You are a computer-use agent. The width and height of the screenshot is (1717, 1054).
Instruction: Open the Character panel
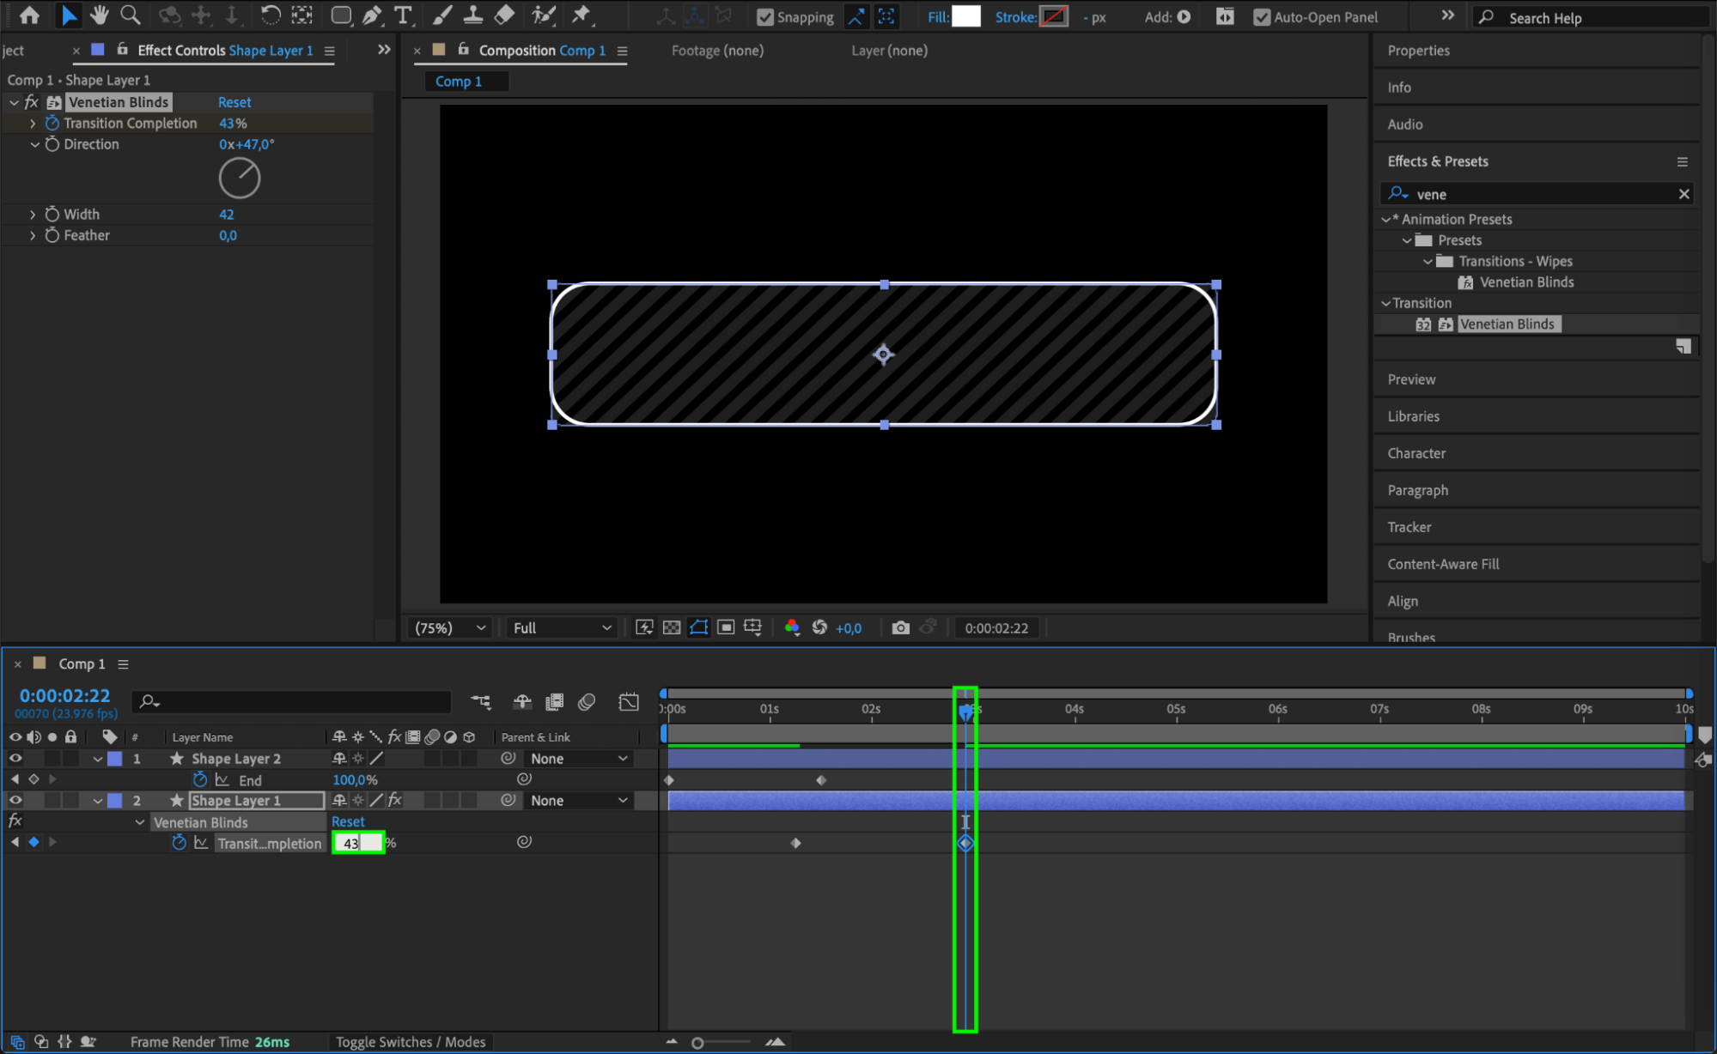click(x=1416, y=453)
